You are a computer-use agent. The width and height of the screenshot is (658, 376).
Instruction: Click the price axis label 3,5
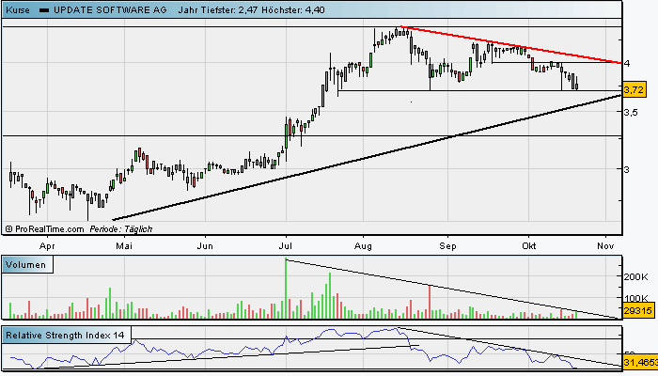[x=631, y=112]
